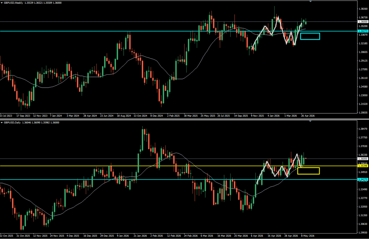Click the cyan 1.34273 price tag on Daily chart
This screenshot has height=239, width=369.
point(363,179)
